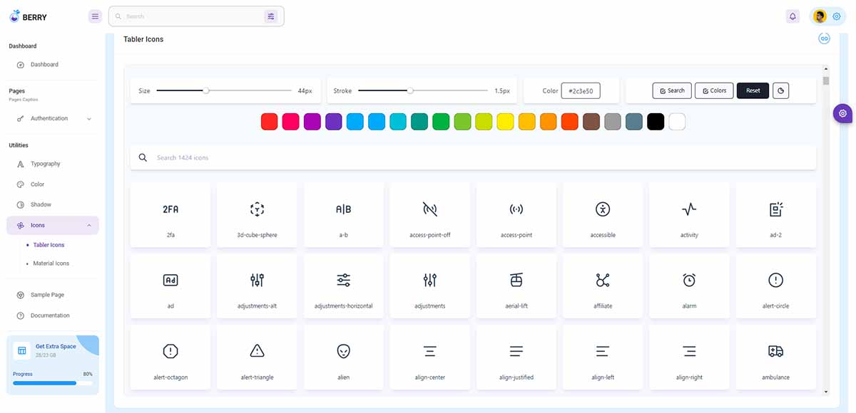Select the red color swatch
This screenshot has width=856, height=413.
[269, 121]
